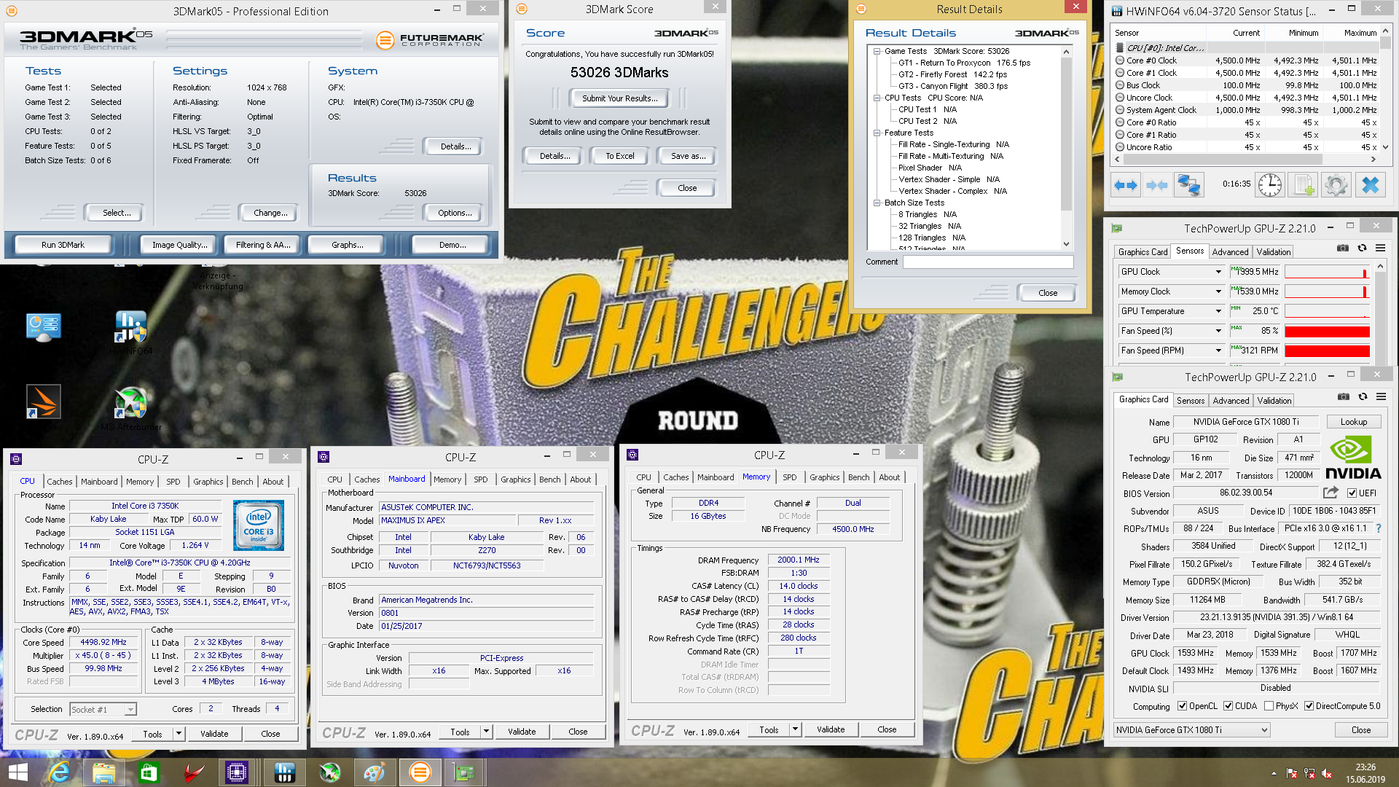Collapse Batch Size Tests tree node
The image size is (1399, 787).
pyautogui.click(x=877, y=203)
